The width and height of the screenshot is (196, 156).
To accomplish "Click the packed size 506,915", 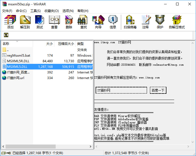I will (68, 67).
